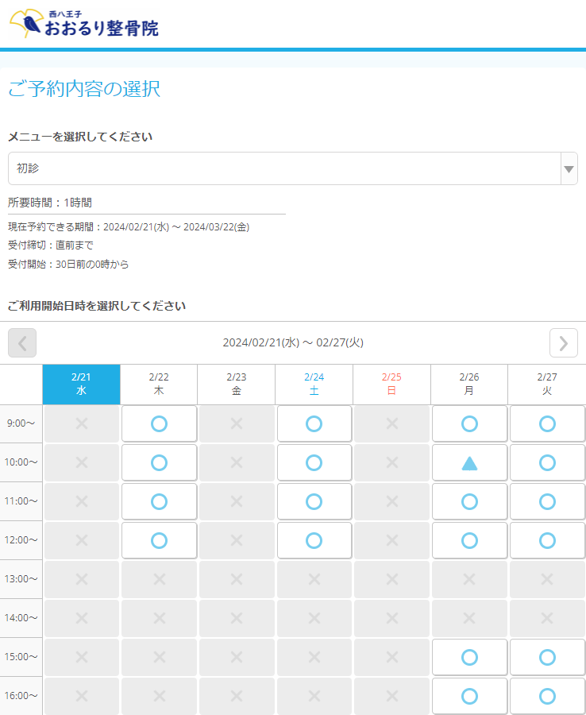The width and height of the screenshot is (586, 715).
Task: Select the 16:00 slot on 2/27 火
Action: pos(547,696)
